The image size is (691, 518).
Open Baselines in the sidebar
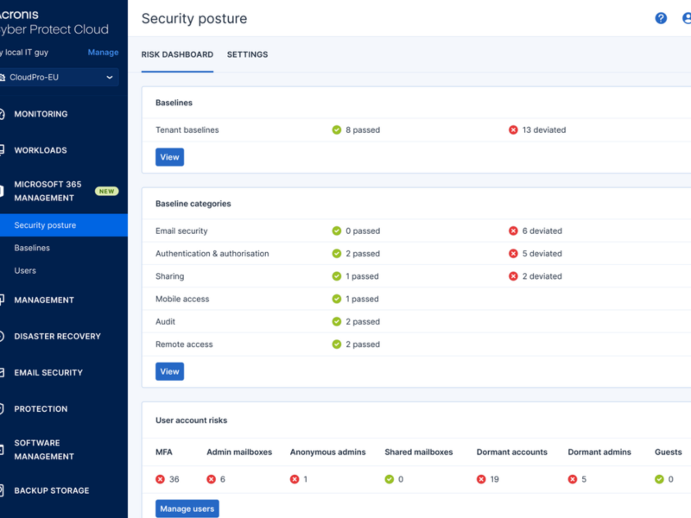point(32,248)
